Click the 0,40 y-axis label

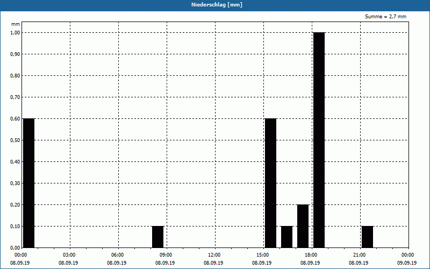(15, 162)
